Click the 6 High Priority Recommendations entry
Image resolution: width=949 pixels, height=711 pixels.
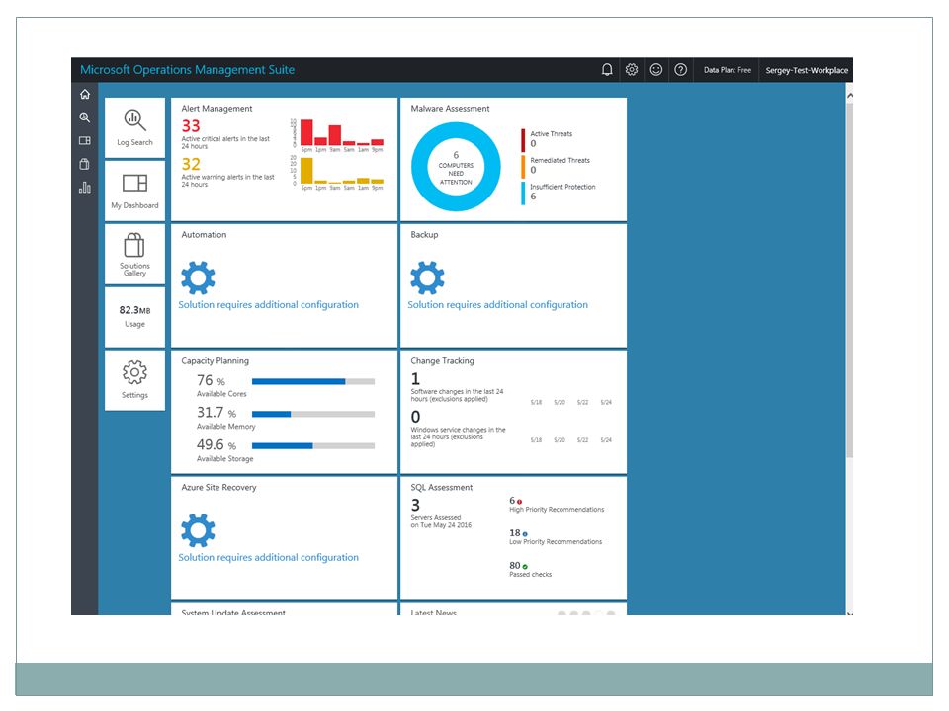pyautogui.click(x=557, y=505)
